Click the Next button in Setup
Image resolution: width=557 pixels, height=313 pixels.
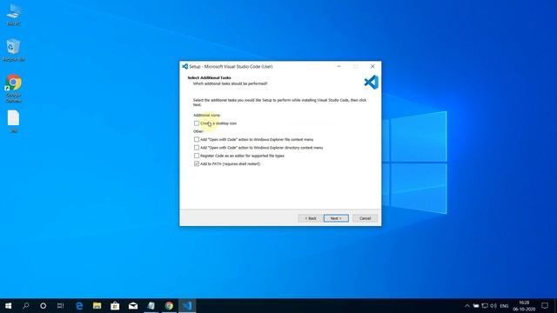pyautogui.click(x=336, y=218)
